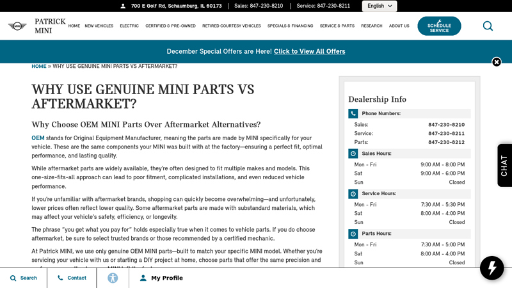Click the person icon next to dealership address

click(123, 6)
